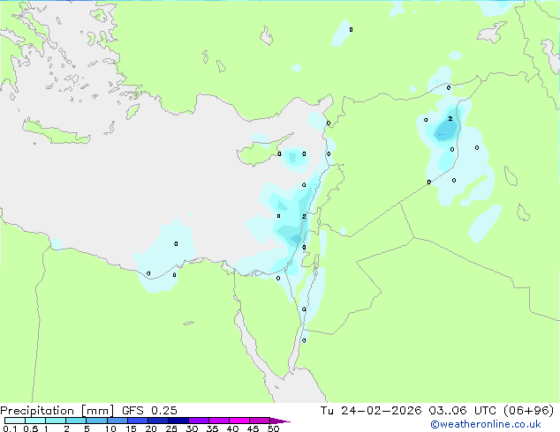Pick the 10–15 mm legend swatch

point(117,421)
